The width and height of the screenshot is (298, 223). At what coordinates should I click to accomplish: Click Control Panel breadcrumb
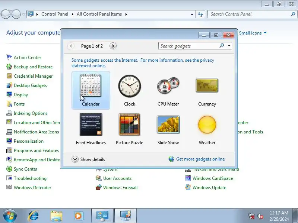pos(55,14)
